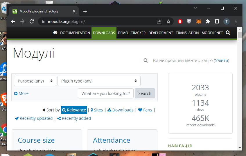Toggle the browser side panel
This screenshot has height=156, width=246.
[x=217, y=21]
